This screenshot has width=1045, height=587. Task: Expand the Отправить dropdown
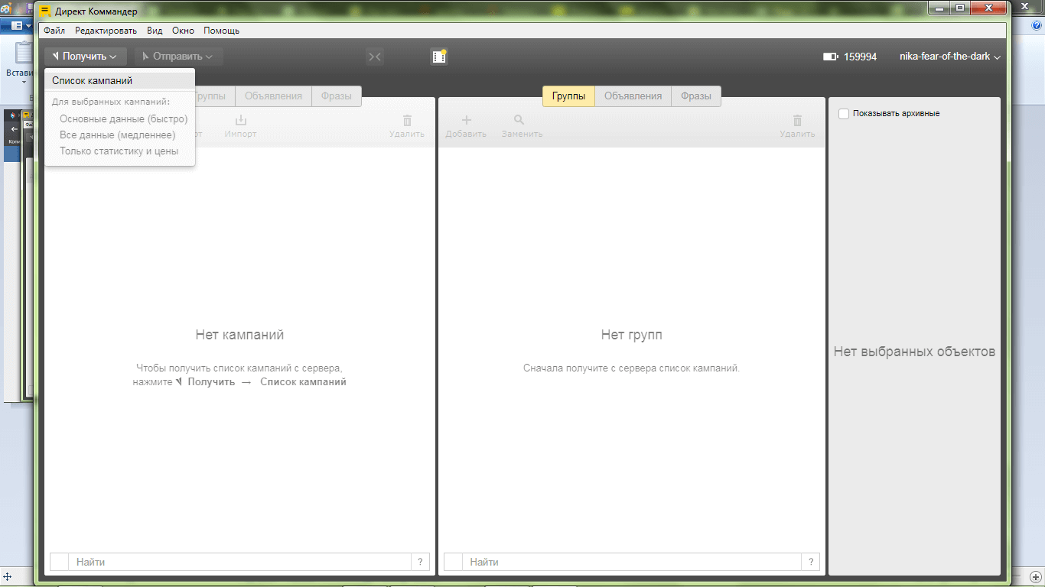click(x=178, y=57)
